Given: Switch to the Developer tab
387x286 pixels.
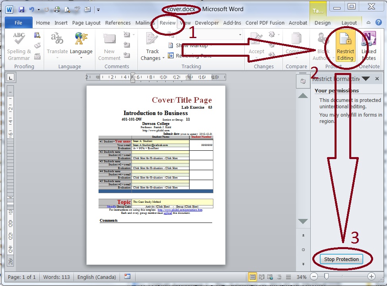Looking at the screenshot, I should [x=207, y=23].
